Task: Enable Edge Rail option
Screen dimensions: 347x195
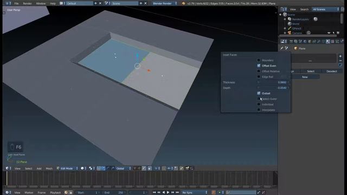Action: (259, 77)
